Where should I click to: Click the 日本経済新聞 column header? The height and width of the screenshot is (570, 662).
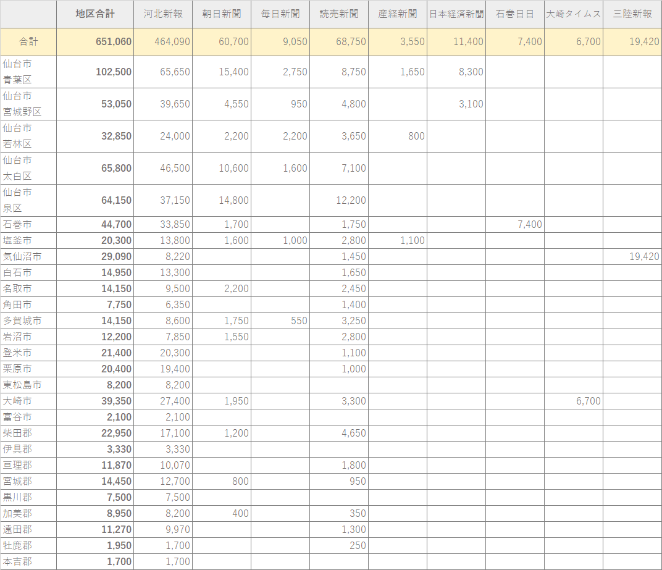point(456,14)
